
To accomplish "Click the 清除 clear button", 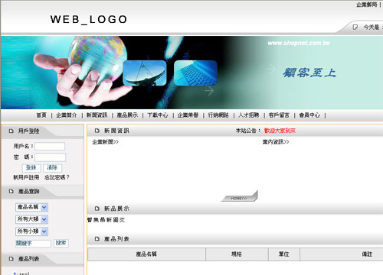I will 52,168.
